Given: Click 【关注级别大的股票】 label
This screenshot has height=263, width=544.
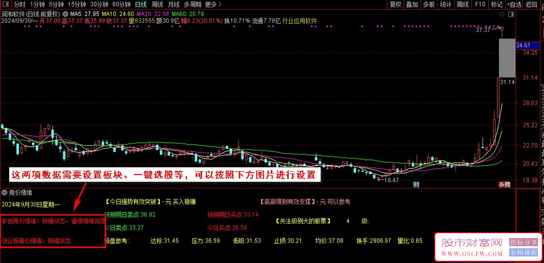Looking at the screenshot, I should point(303,221).
